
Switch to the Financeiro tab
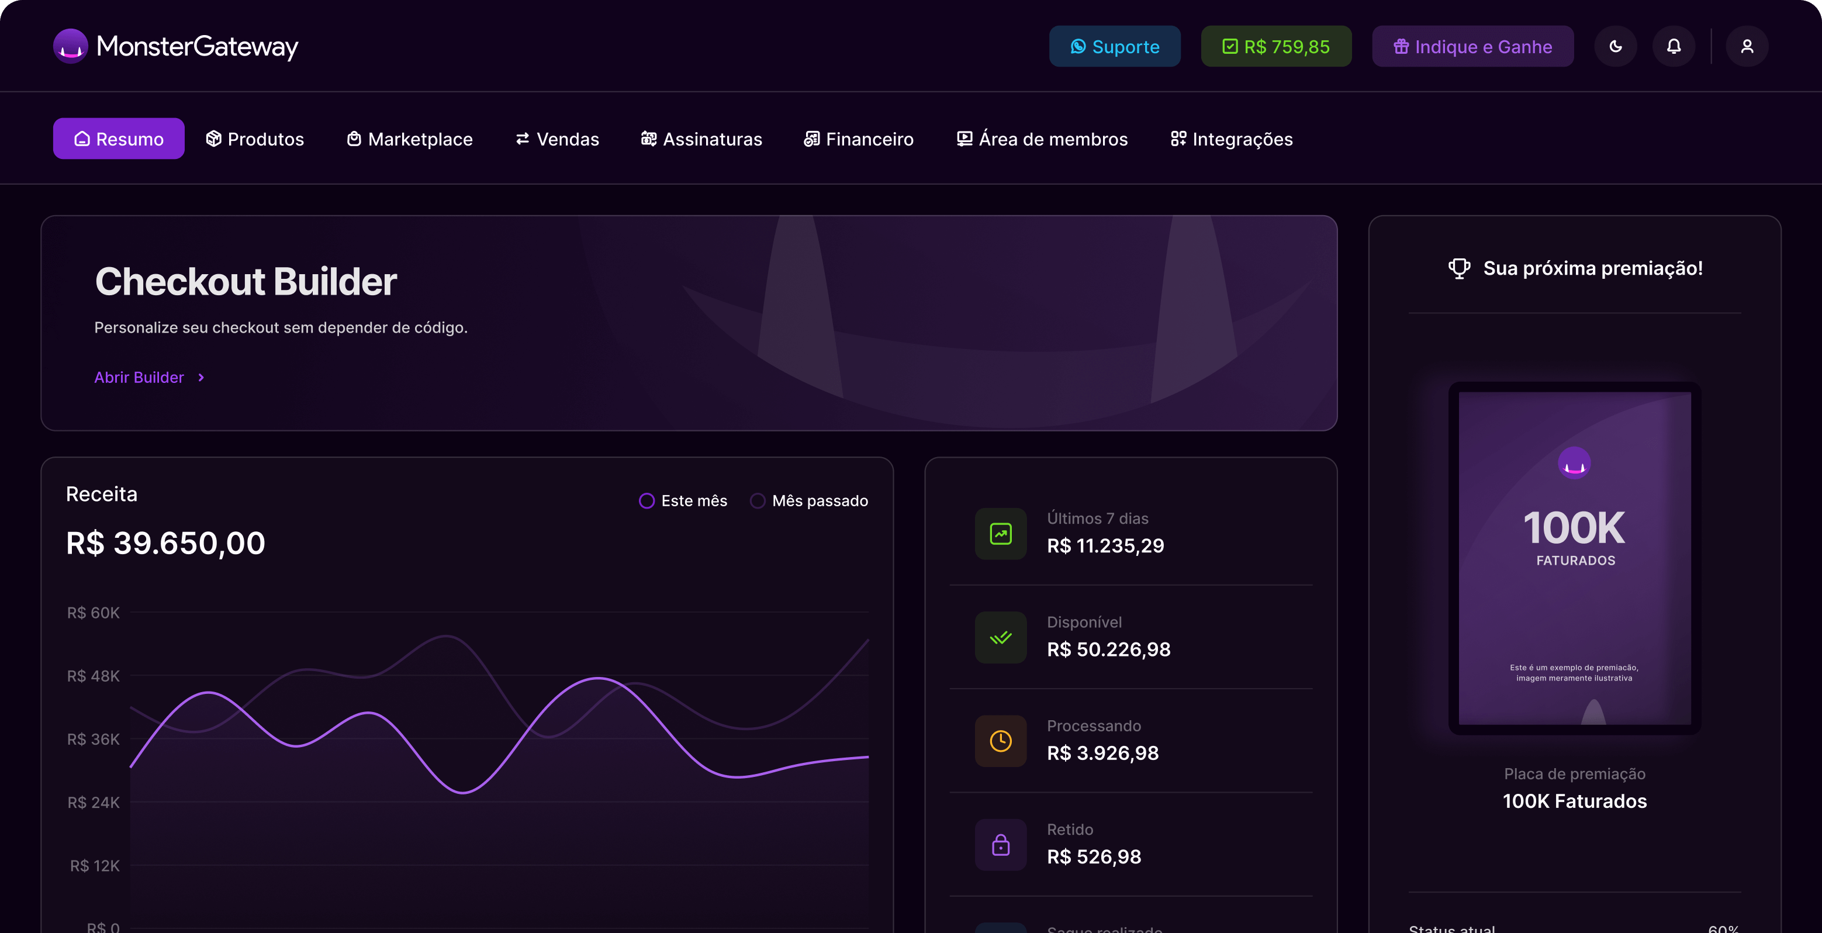point(859,139)
